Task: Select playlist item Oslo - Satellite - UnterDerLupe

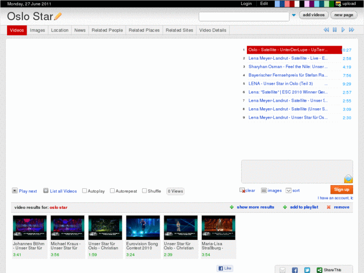Action: [294, 50]
